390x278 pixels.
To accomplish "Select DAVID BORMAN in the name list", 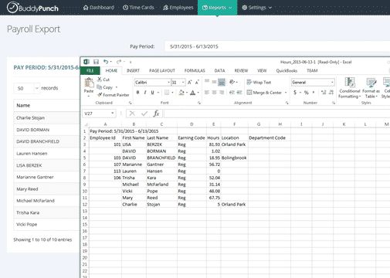I will click(x=32, y=130).
